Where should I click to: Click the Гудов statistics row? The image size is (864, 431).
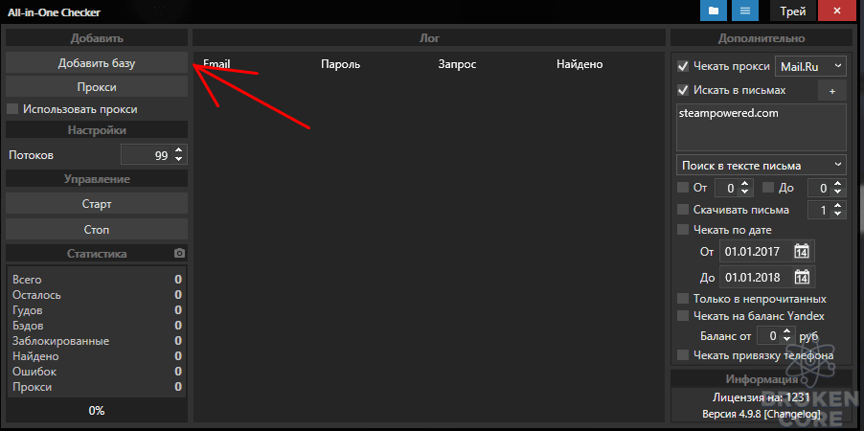pos(97,310)
